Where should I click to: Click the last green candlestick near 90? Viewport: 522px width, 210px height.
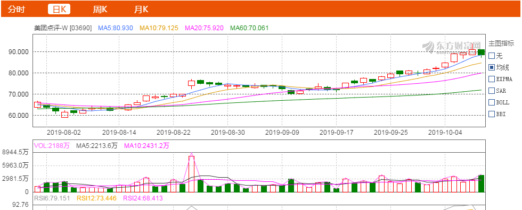[482, 52]
